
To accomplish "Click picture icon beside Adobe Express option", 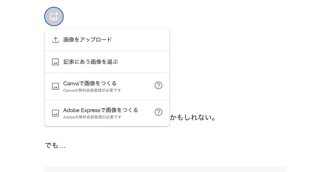I will point(55,113).
